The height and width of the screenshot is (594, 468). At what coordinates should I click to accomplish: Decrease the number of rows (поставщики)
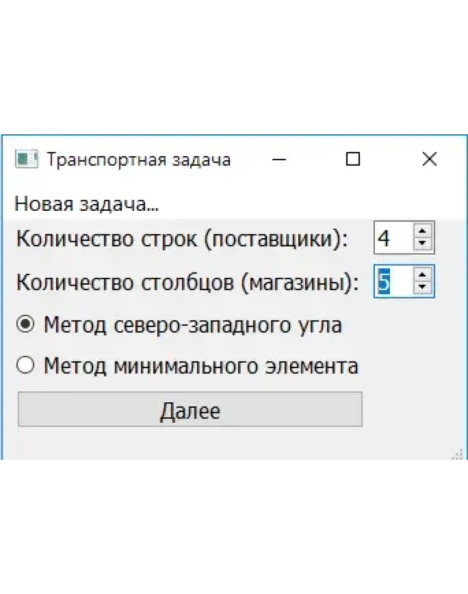pos(423,243)
